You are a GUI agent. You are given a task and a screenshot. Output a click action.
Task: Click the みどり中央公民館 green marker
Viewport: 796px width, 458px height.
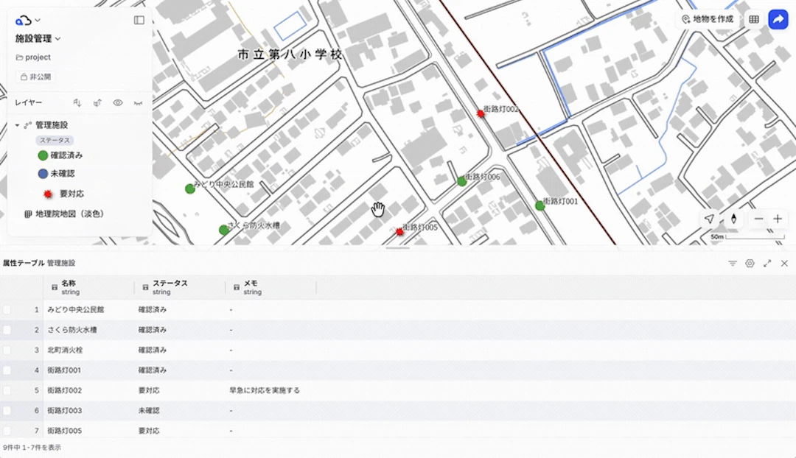point(190,189)
